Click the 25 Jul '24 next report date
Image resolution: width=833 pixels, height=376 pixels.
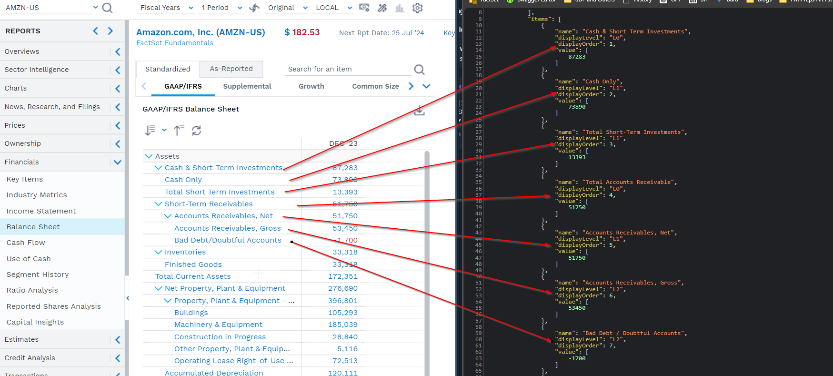[408, 33]
